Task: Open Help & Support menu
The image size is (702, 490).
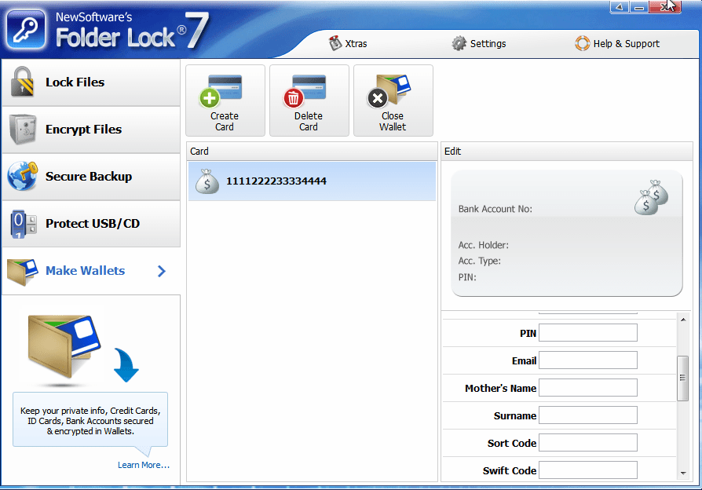Action: [617, 43]
